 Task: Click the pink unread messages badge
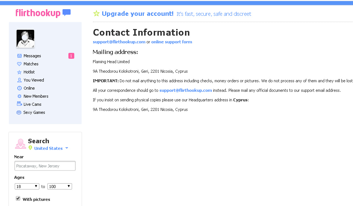click(71, 56)
